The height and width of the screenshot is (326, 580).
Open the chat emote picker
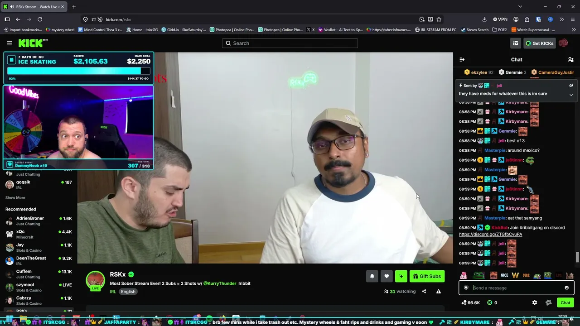(x=566, y=288)
